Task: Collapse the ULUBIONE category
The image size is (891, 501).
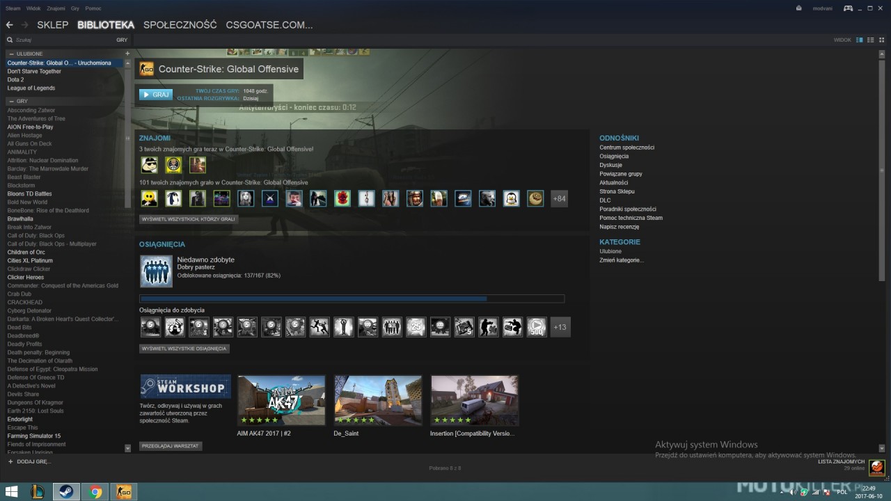Action: [x=11, y=54]
